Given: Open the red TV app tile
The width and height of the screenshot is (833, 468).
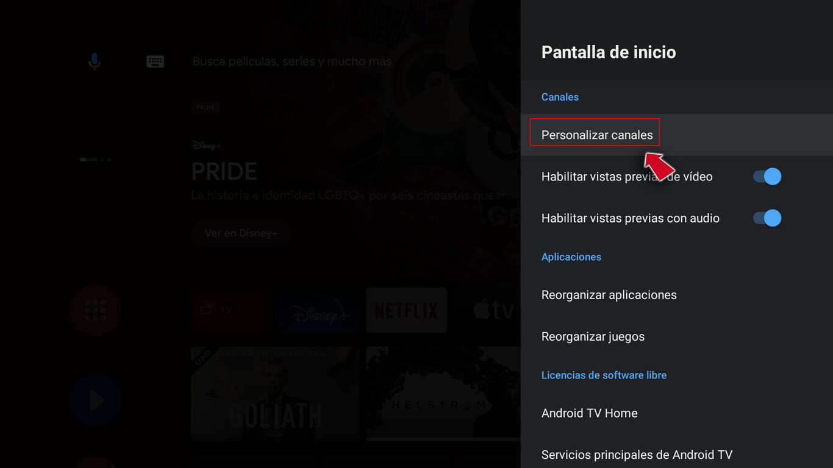Looking at the screenshot, I should click(231, 310).
